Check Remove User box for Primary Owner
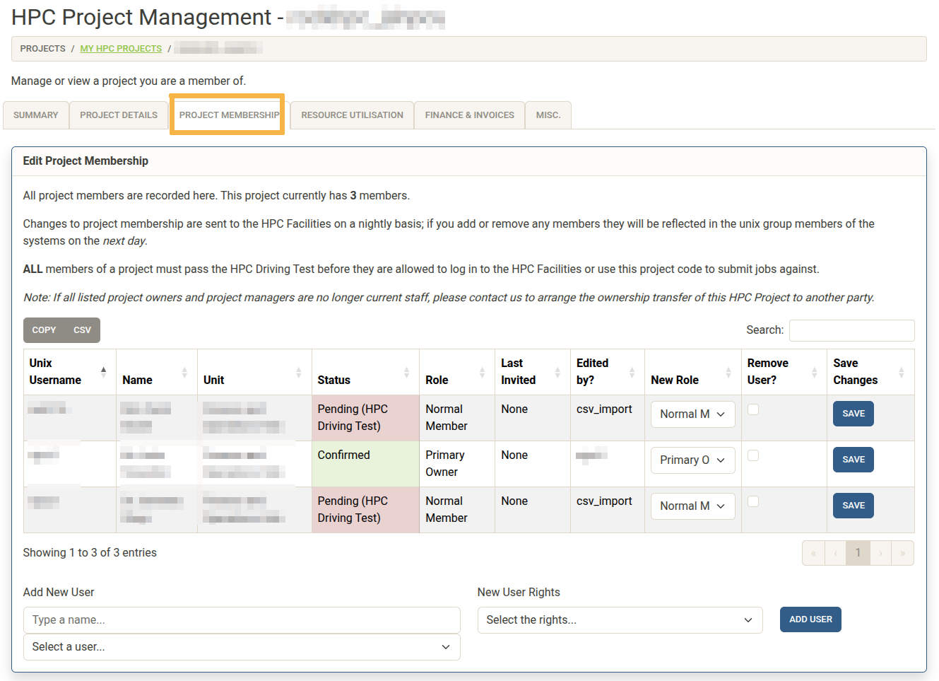The width and height of the screenshot is (939, 681). [x=753, y=455]
